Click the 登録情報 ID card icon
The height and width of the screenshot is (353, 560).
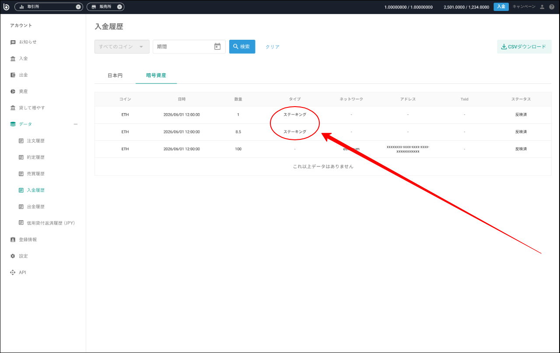coord(13,239)
